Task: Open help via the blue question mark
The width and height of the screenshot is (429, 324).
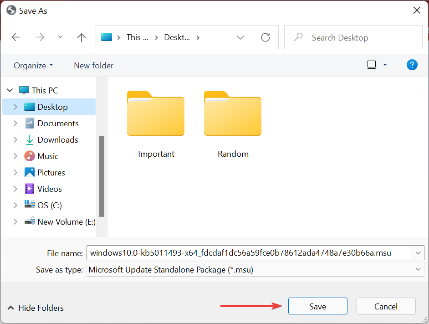Action: tap(412, 65)
